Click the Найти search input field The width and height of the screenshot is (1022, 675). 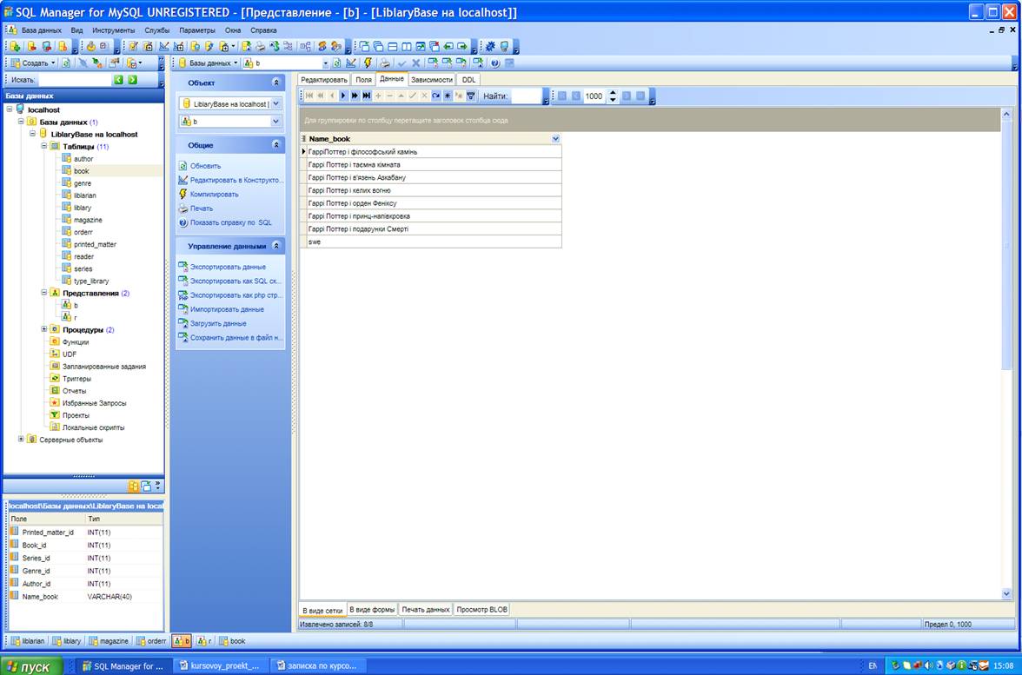(526, 96)
